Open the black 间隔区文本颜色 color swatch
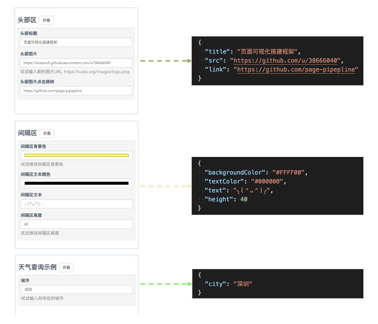The height and width of the screenshot is (324, 378). pos(76,183)
